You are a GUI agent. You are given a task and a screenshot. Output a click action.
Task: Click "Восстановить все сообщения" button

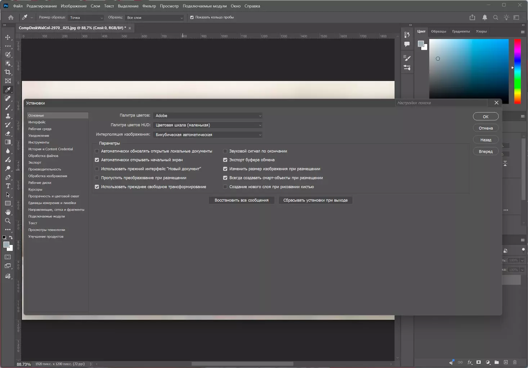[x=241, y=200]
